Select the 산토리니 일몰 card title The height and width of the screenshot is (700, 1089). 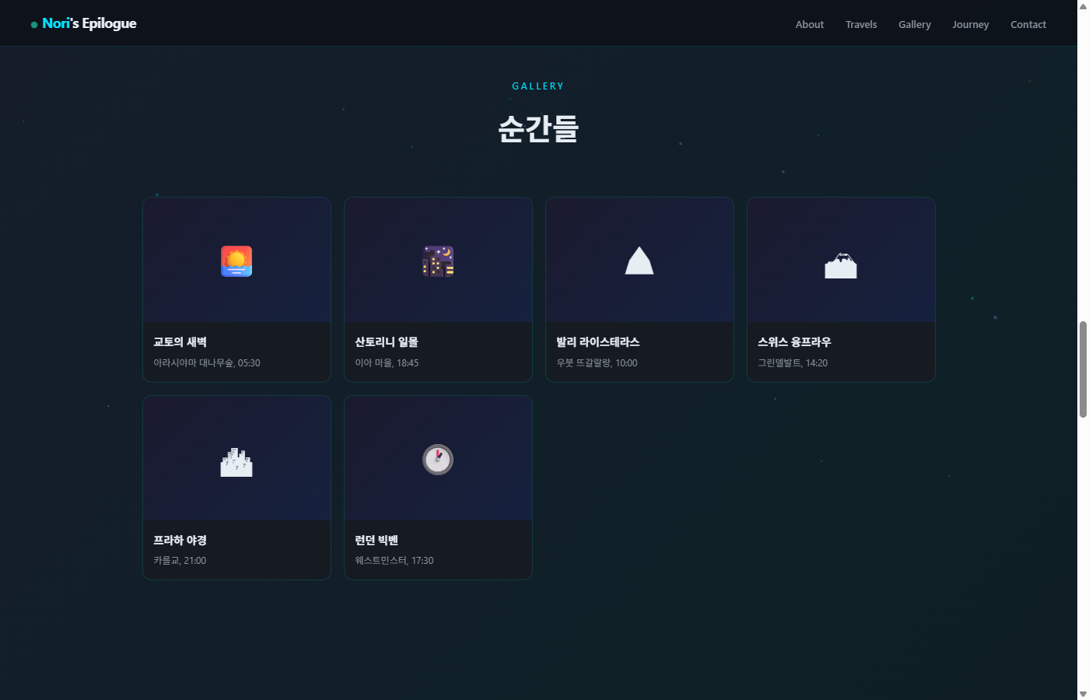[x=387, y=342]
